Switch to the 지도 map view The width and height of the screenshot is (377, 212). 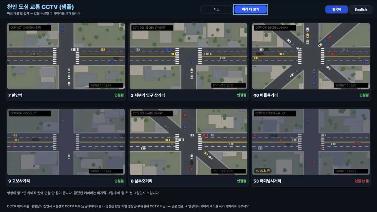(216, 9)
